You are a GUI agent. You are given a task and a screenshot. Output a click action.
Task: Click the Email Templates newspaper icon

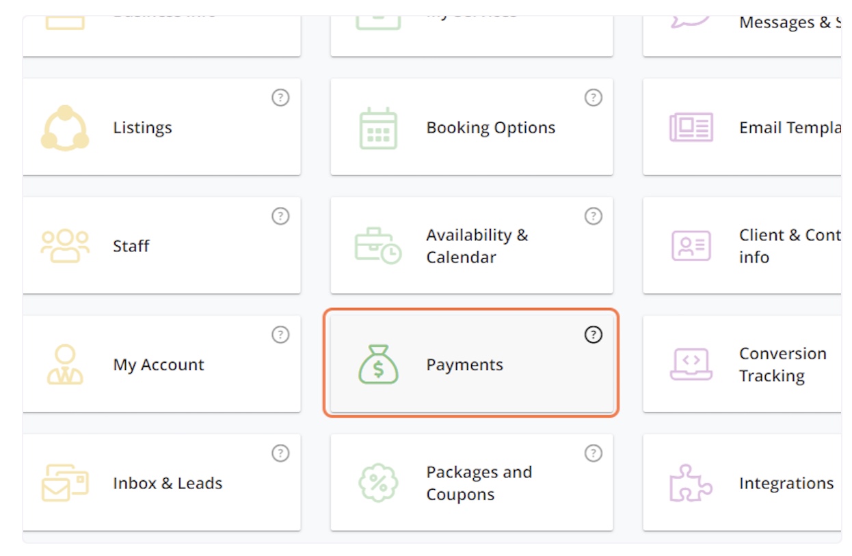click(x=691, y=128)
